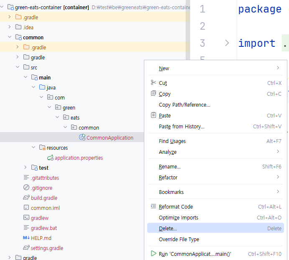289x260 pixels.
Task: Collapse the green package chevron
Action: pyautogui.click(x=49, y=107)
